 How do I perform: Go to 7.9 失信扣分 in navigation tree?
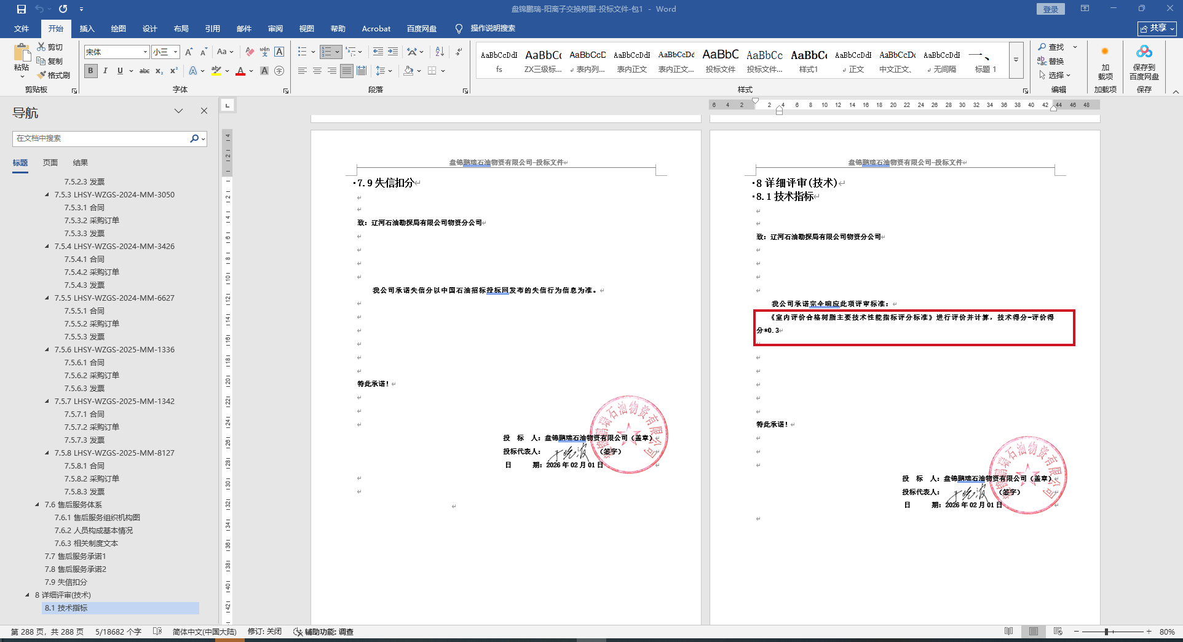66,582
